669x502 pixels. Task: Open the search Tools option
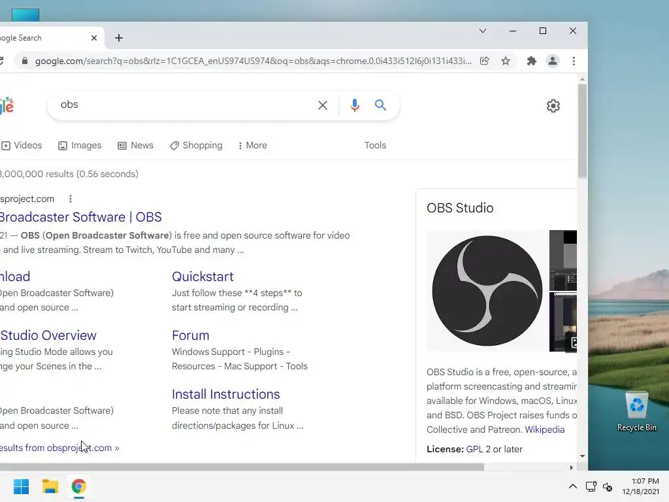click(x=375, y=146)
